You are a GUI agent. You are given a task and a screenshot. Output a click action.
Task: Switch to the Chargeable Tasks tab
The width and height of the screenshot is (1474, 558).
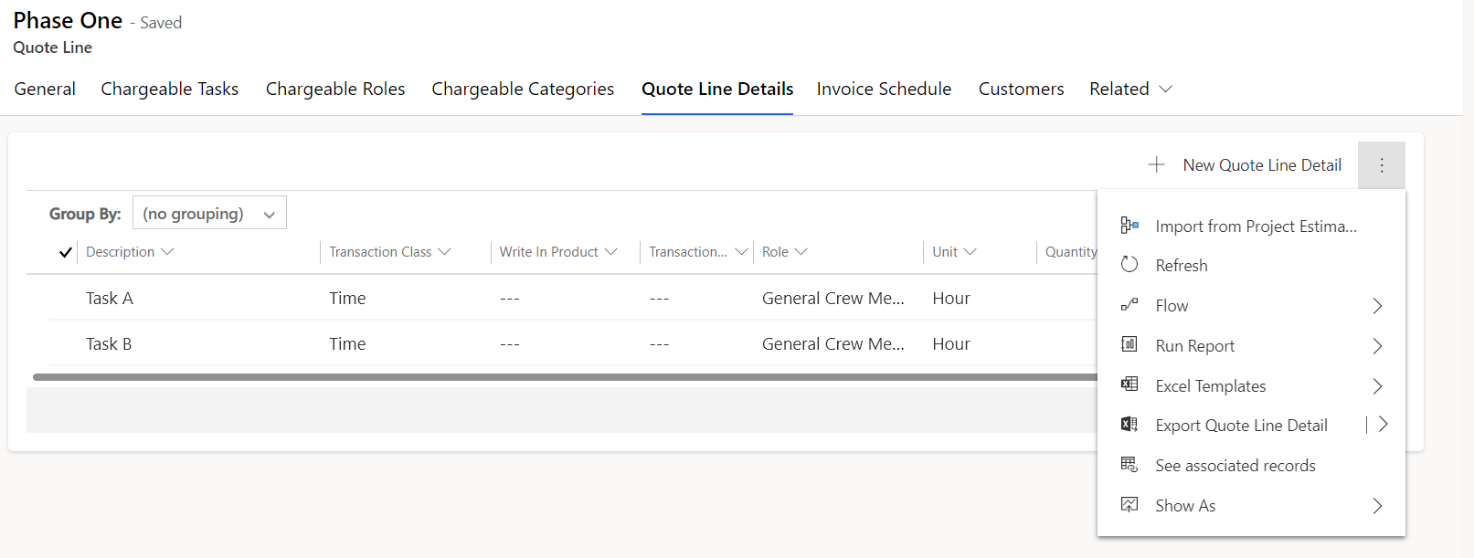(169, 89)
